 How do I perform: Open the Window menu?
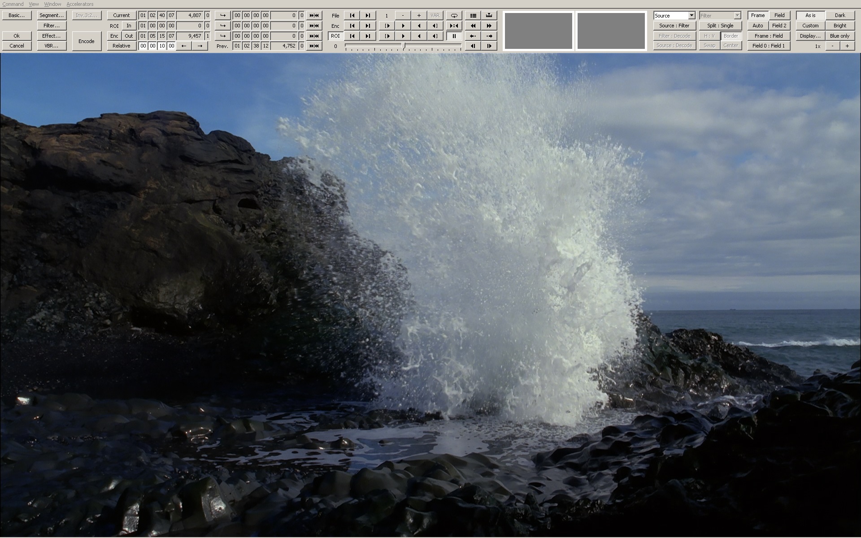pos(52,4)
